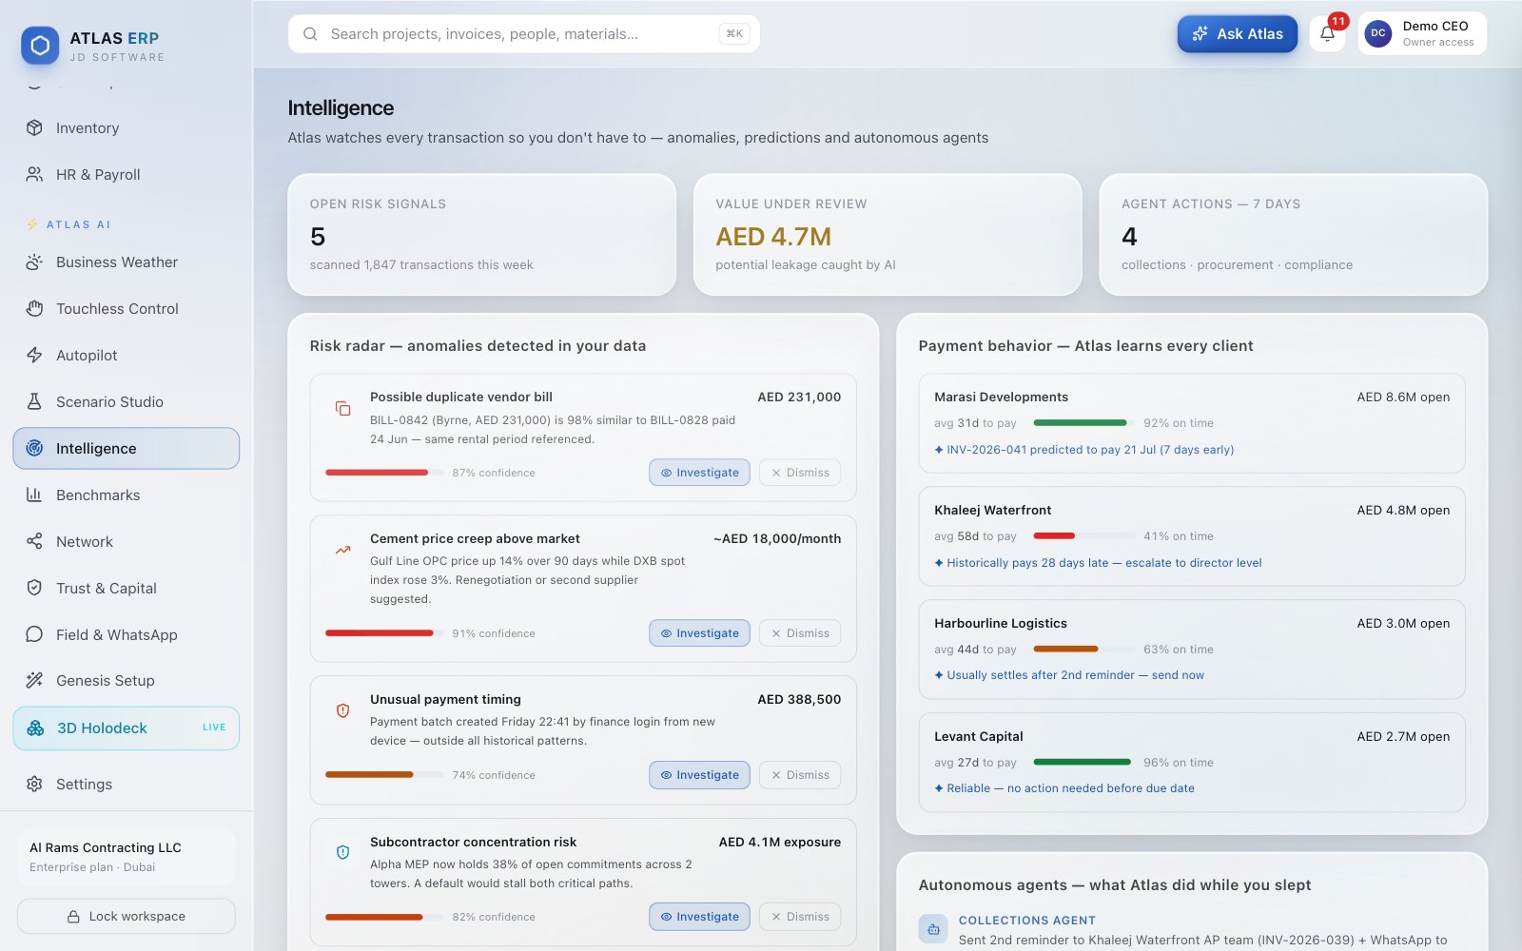This screenshot has width=1522, height=951.
Task: Open Inventory from the sidebar
Action: (x=127, y=128)
